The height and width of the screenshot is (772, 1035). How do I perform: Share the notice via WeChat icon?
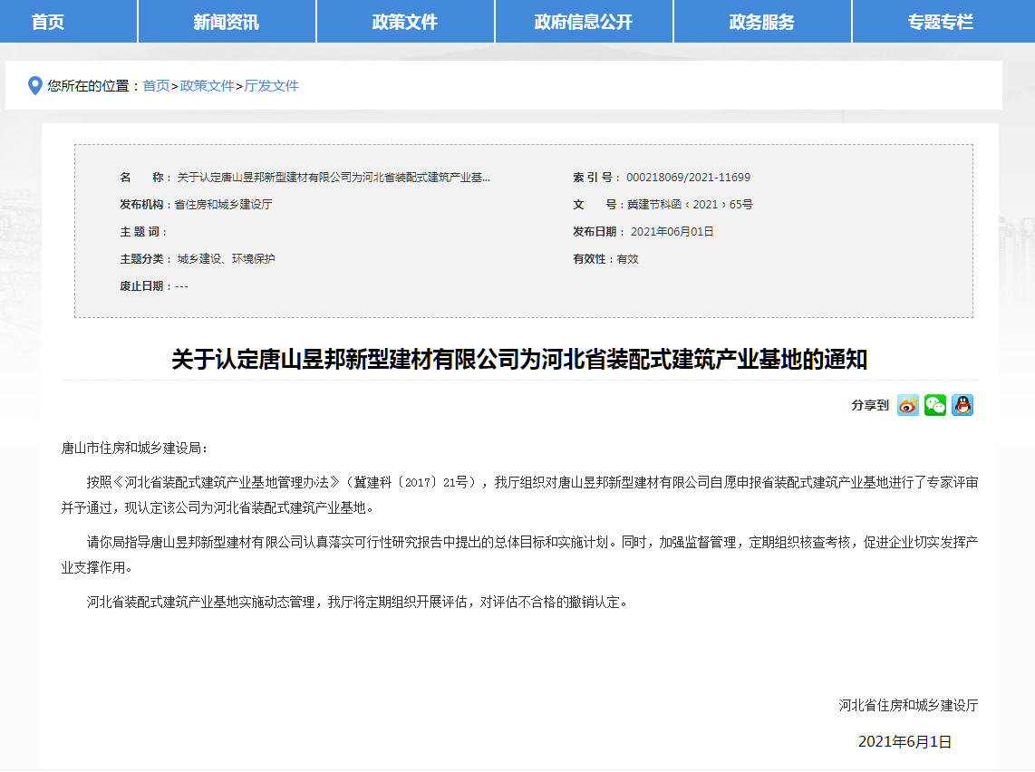click(934, 405)
